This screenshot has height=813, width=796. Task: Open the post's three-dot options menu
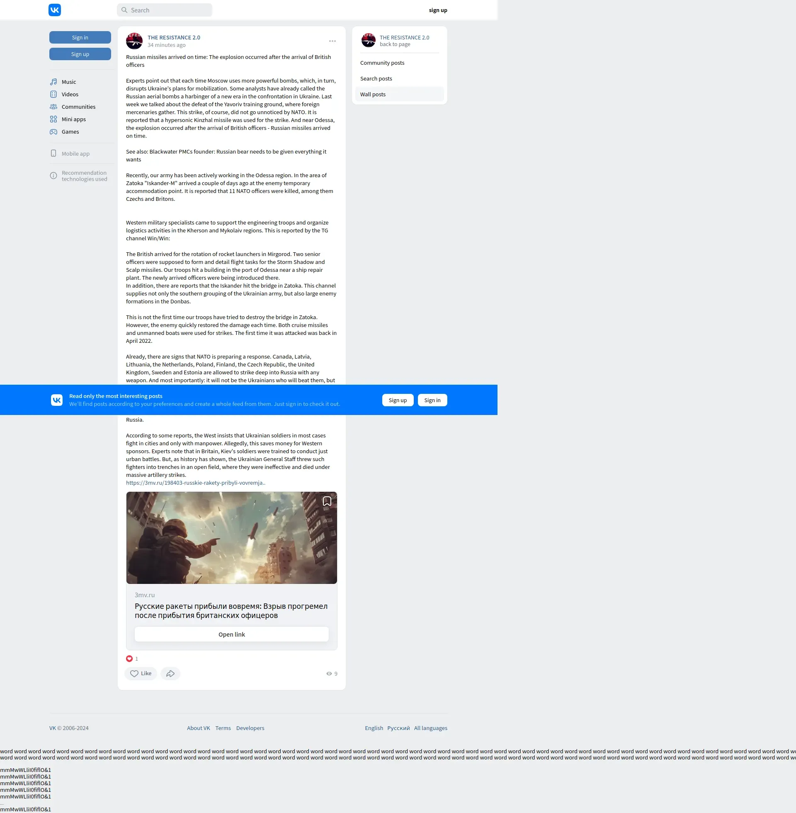(332, 41)
